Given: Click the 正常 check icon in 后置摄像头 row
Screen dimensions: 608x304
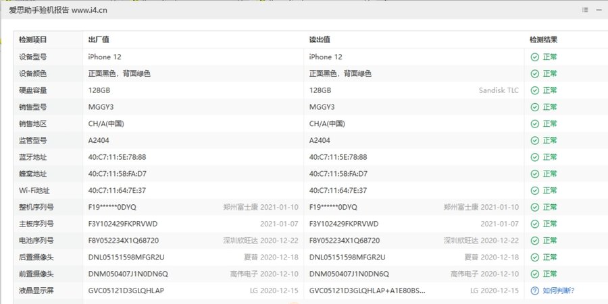Looking at the screenshot, I should [x=535, y=257].
